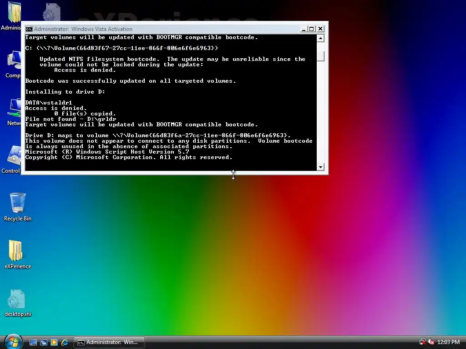Screen dimensions: 466x349
Task: Select the Computer desktop icon
Action: tap(13, 65)
